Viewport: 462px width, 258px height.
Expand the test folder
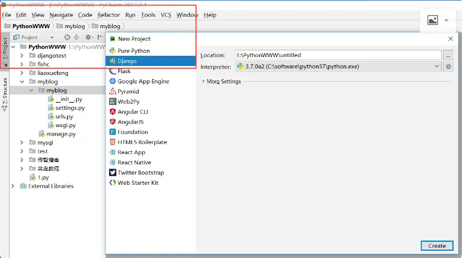tap(22, 151)
